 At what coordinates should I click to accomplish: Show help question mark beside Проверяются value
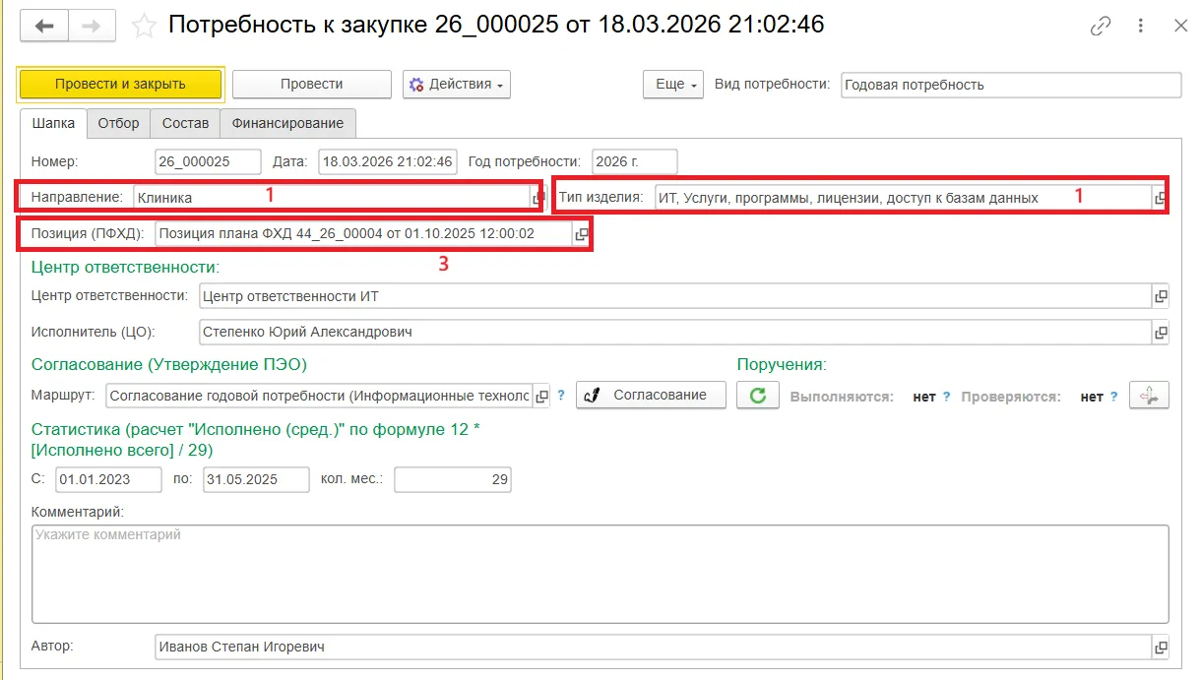pyautogui.click(x=1114, y=397)
